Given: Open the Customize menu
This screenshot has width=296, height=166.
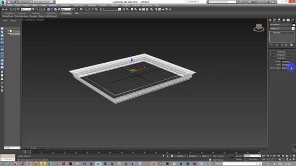Looking at the screenshot, I should click(114, 6).
